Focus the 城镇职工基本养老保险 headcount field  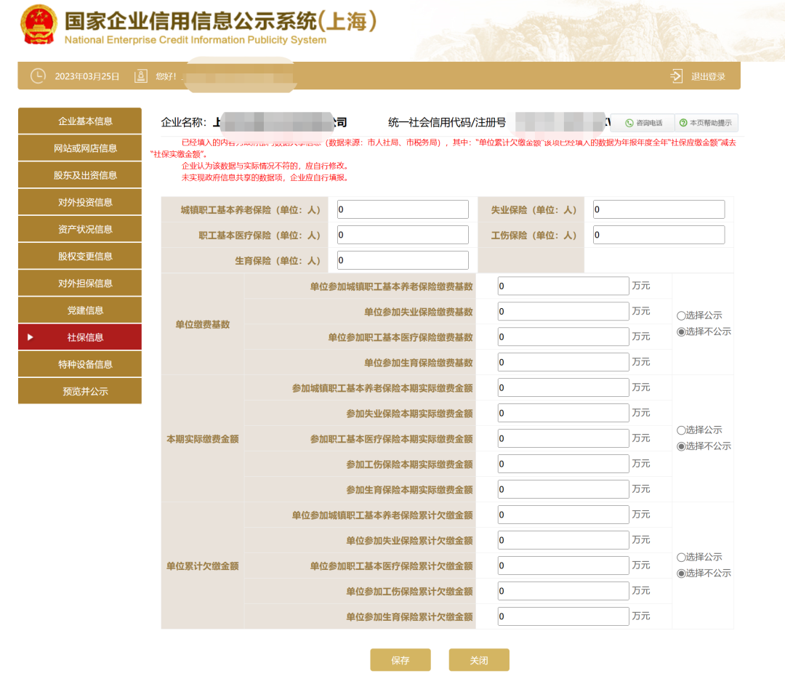[403, 209]
